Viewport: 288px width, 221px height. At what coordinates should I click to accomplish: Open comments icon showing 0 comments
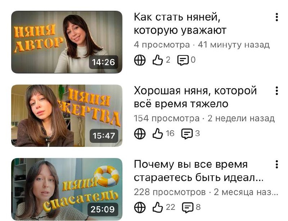[183, 60]
